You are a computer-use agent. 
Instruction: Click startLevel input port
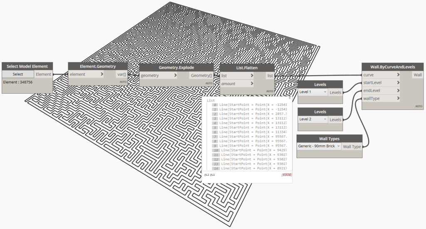[381, 83]
